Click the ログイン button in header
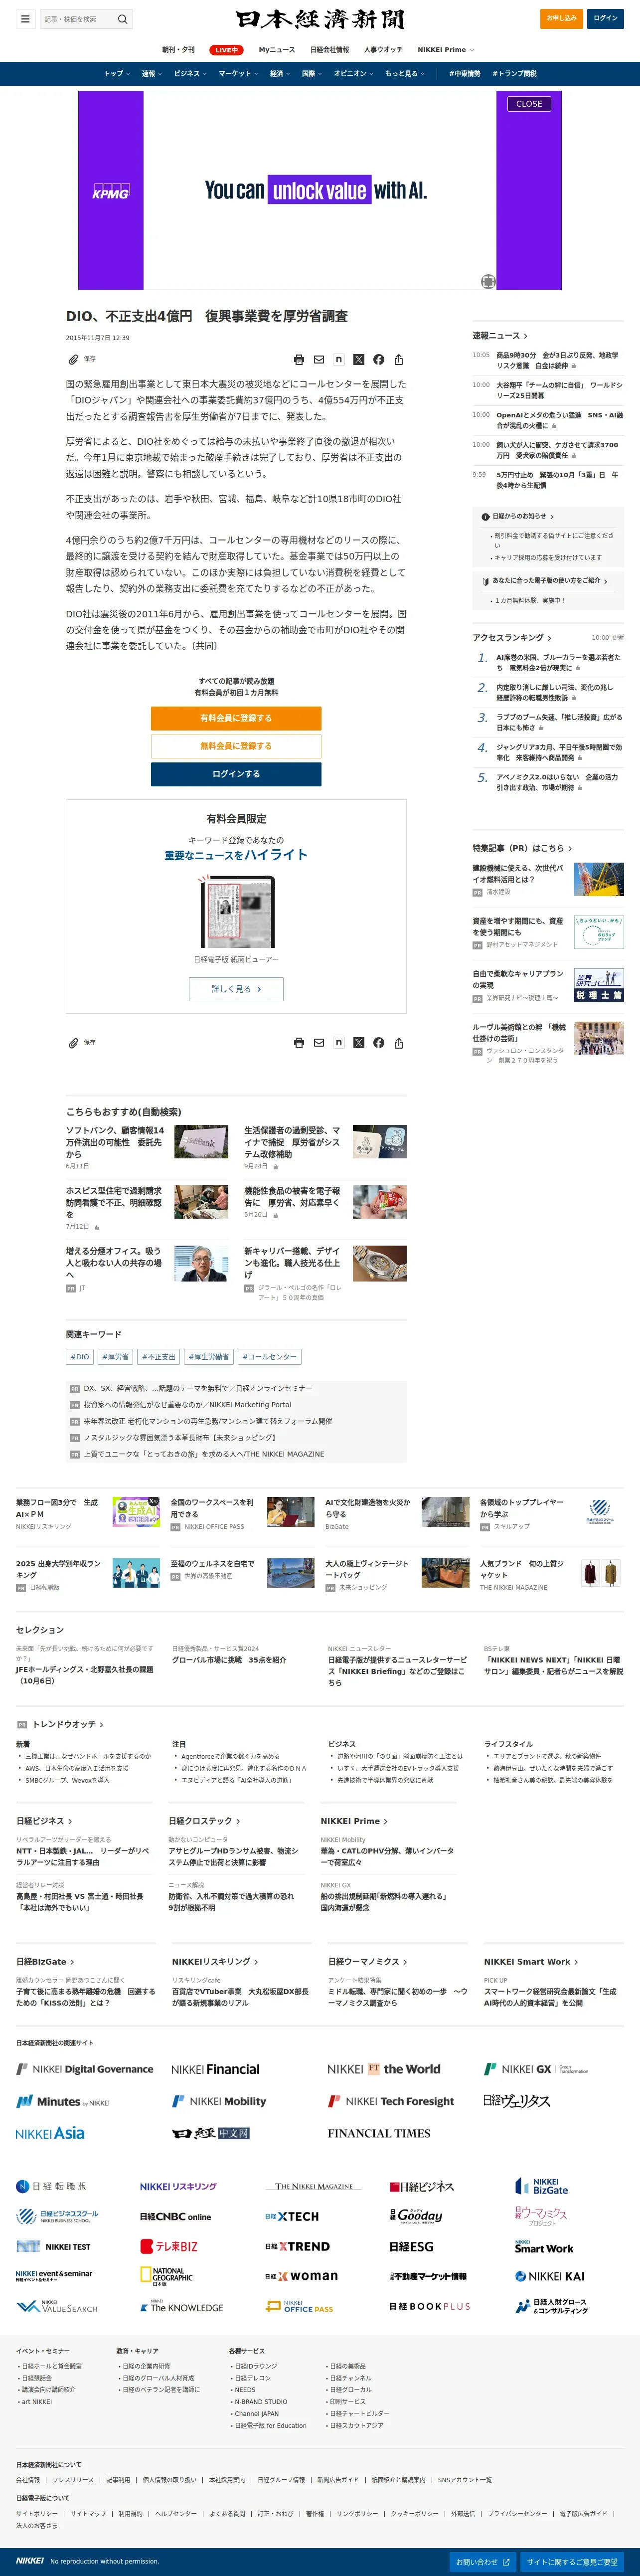The height and width of the screenshot is (2576, 640). tap(605, 18)
